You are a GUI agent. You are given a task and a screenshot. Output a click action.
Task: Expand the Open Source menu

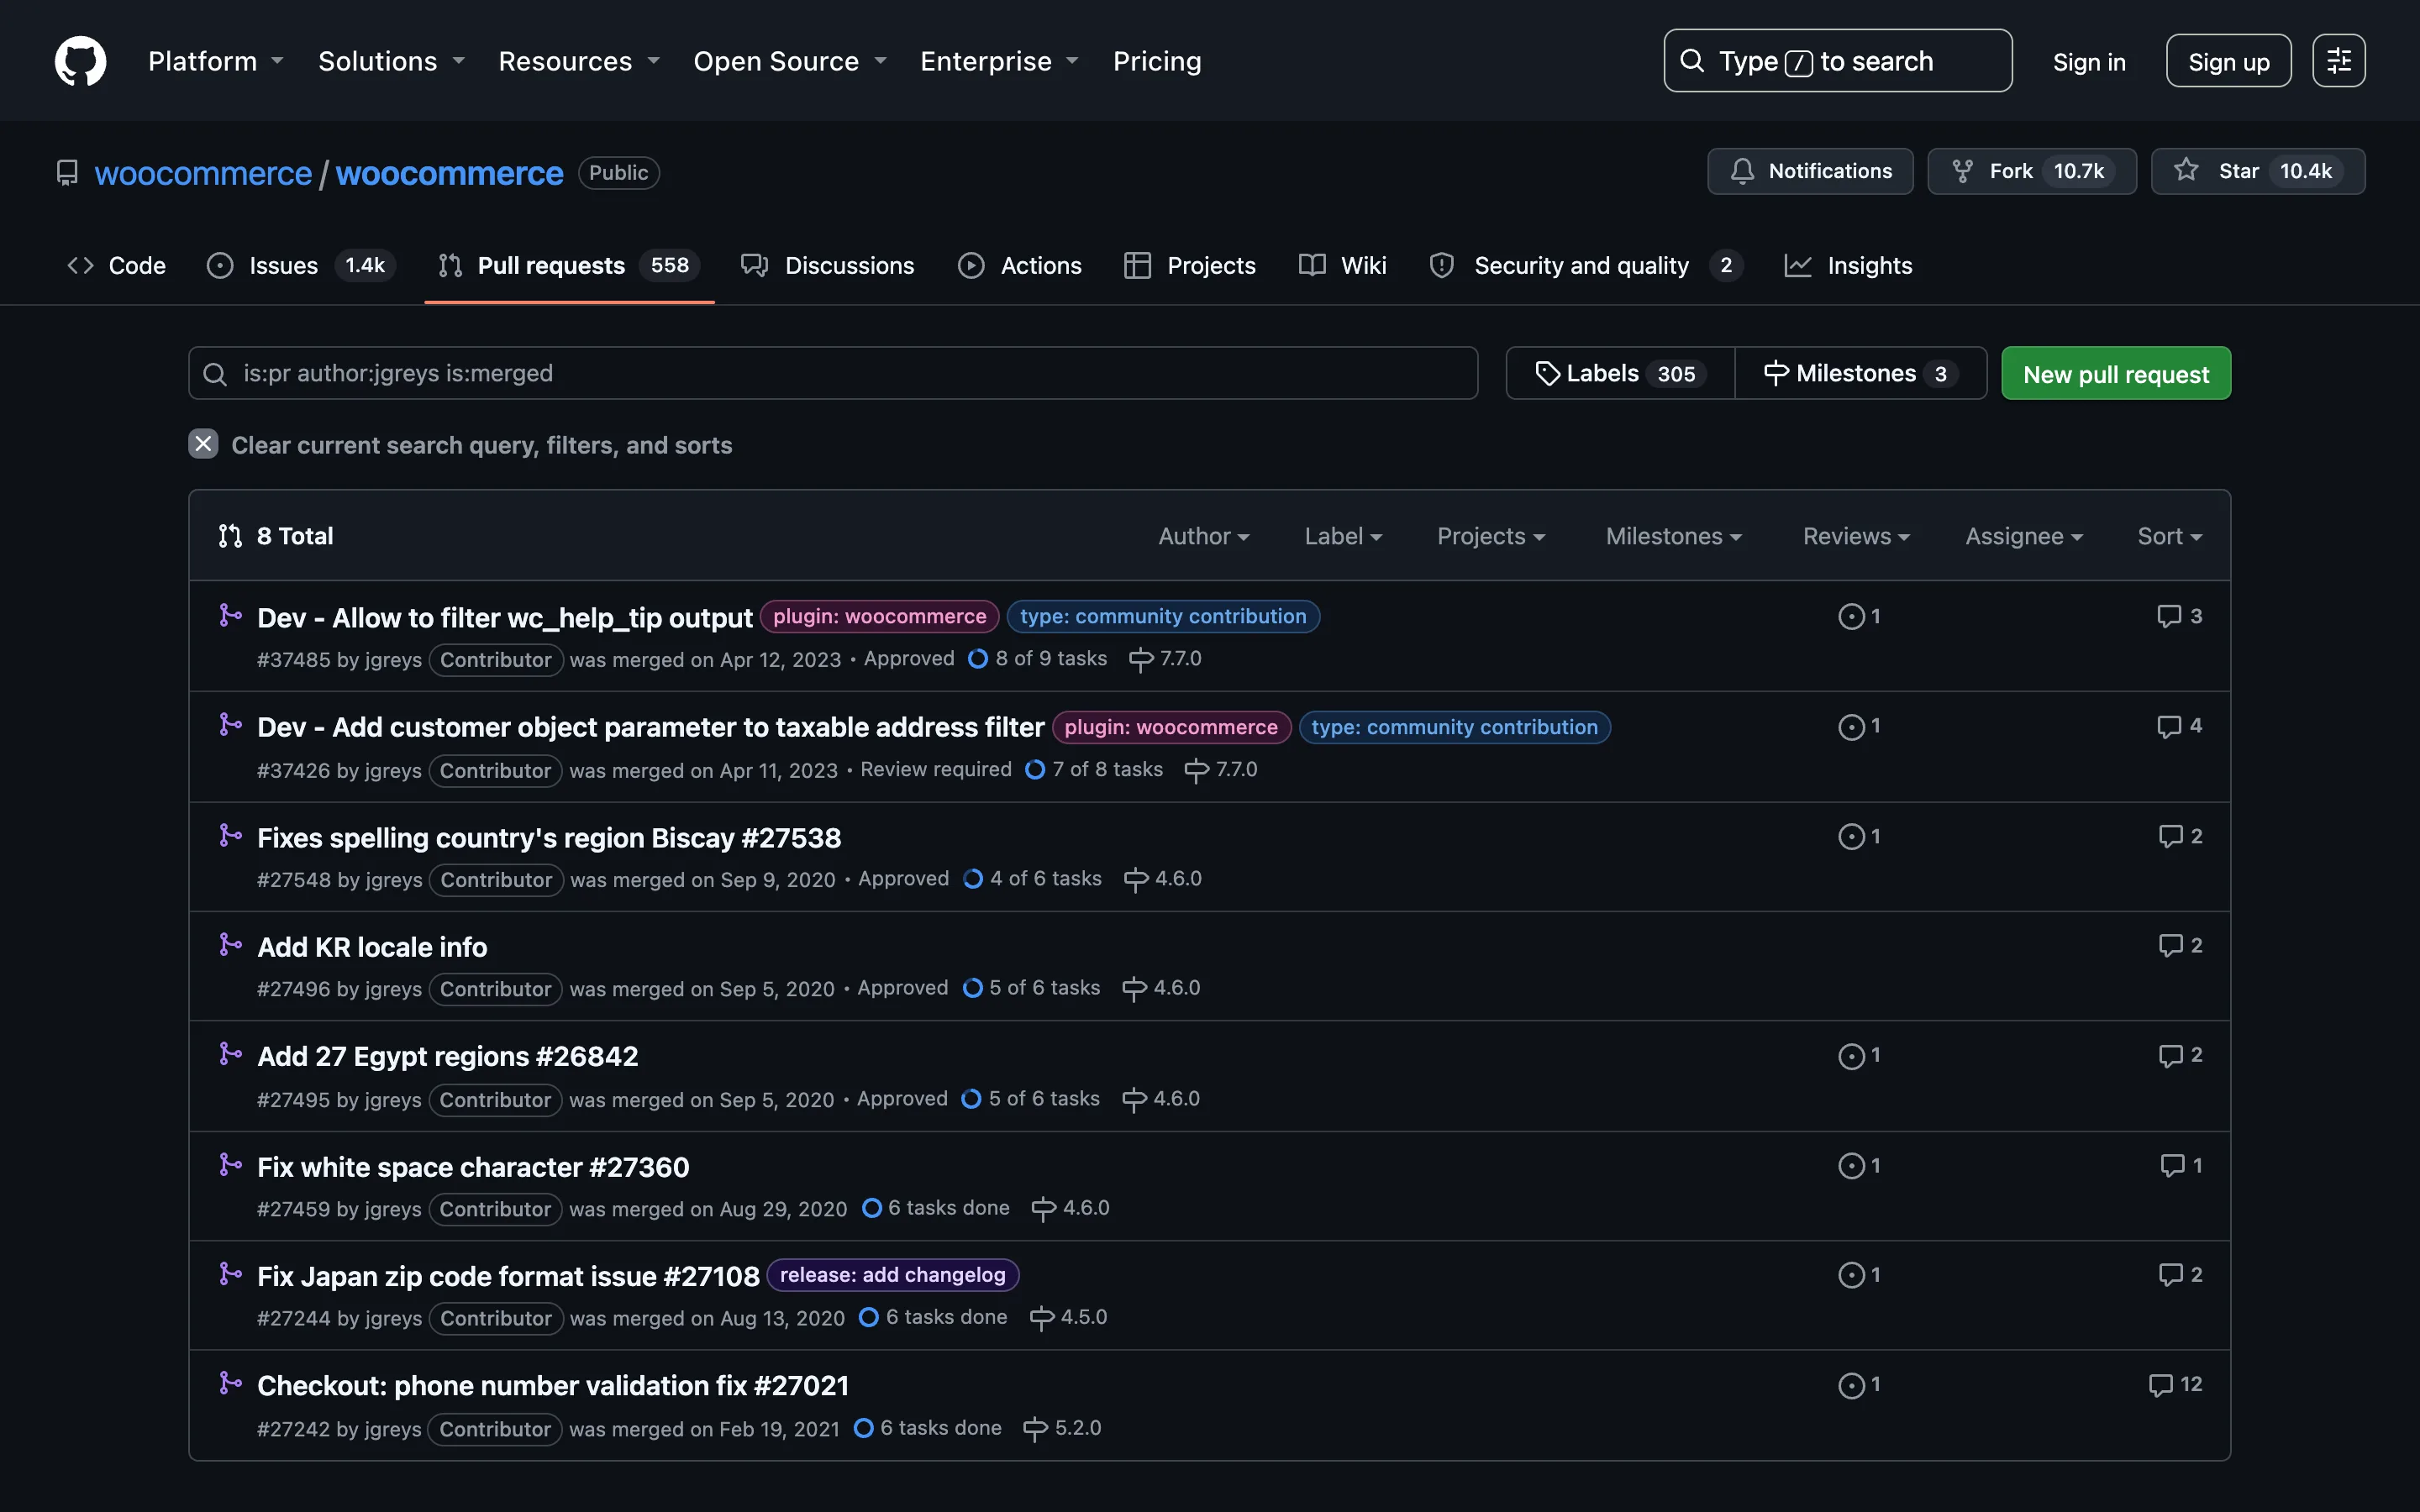pyautogui.click(x=790, y=61)
